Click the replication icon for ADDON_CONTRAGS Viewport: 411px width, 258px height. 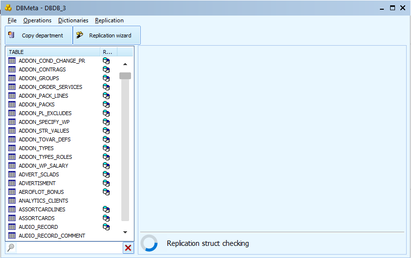[106, 69]
